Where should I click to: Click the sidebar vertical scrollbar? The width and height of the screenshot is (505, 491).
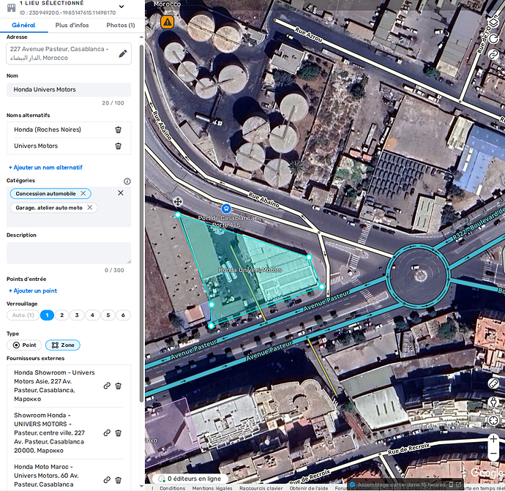[141, 223]
